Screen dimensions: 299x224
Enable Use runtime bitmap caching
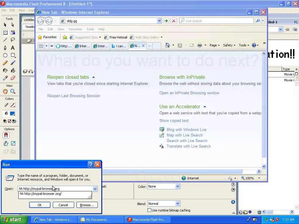click(149, 210)
